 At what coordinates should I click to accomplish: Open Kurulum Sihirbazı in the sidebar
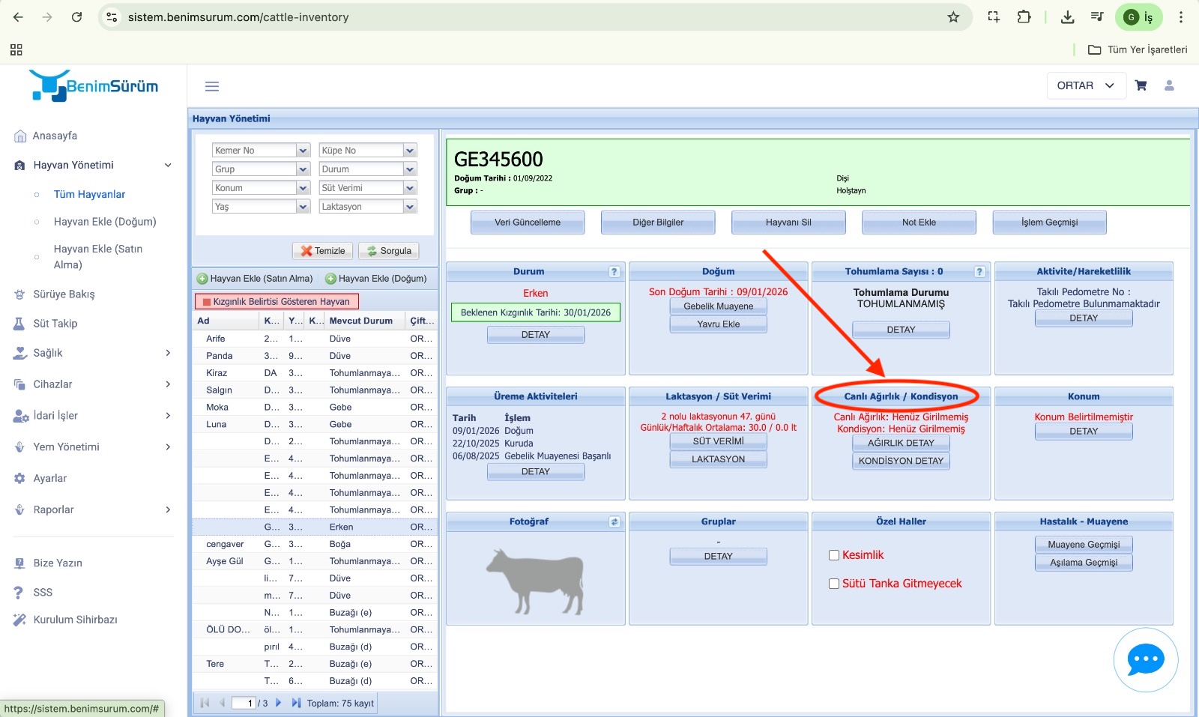point(75,620)
